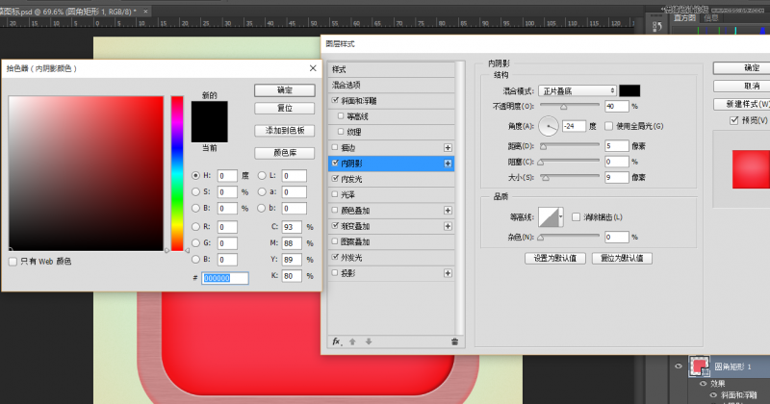The image size is (770, 404).
Task: Click the inner shadow black color swatch
Action: click(x=629, y=90)
